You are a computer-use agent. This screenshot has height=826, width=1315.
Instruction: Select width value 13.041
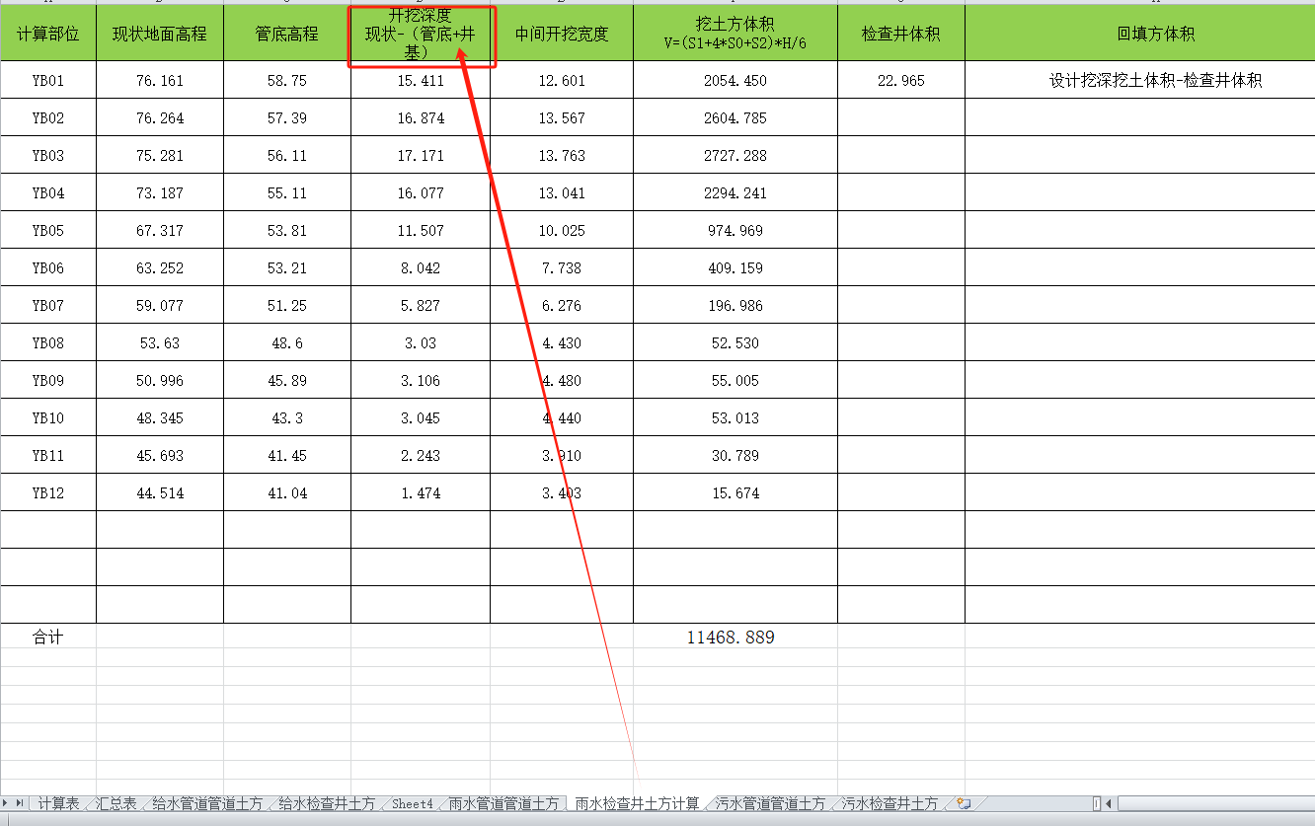pos(562,192)
